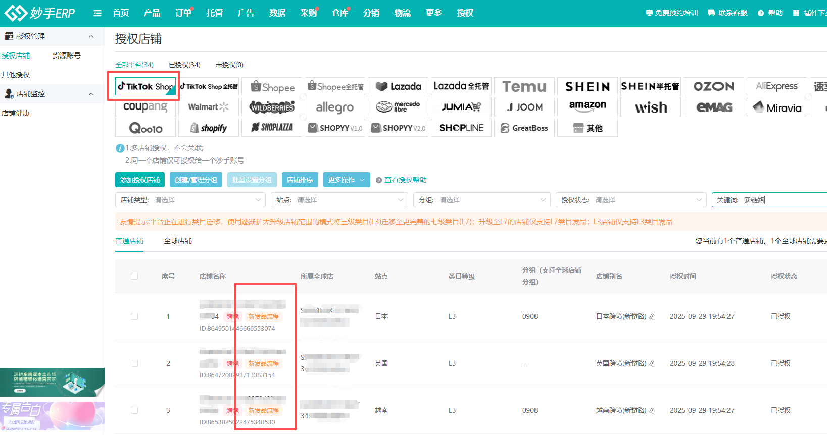The height and width of the screenshot is (435, 827).
Task: Select the Lazada platform logo
Action: [x=398, y=87]
